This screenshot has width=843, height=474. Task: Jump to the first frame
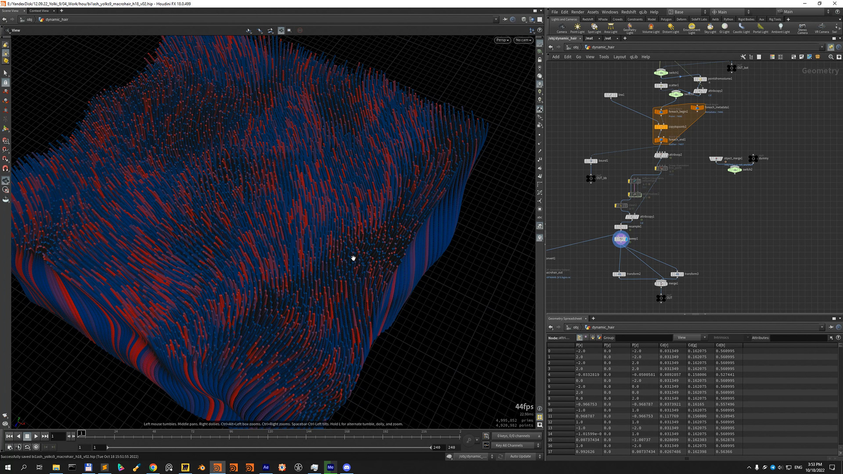click(9, 436)
